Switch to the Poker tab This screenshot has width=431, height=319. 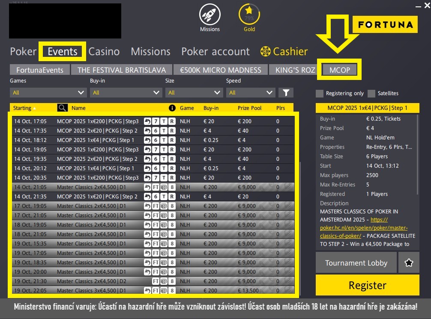23,51
